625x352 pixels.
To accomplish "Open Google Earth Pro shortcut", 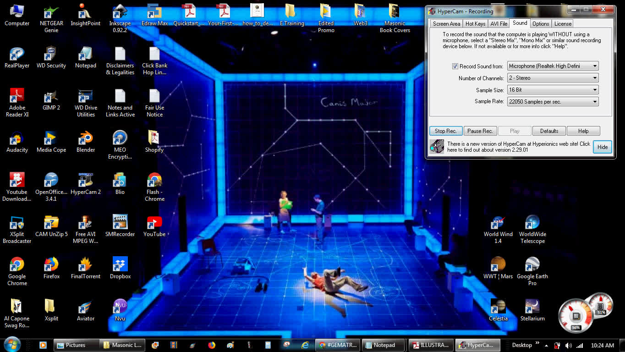I will point(532,271).
